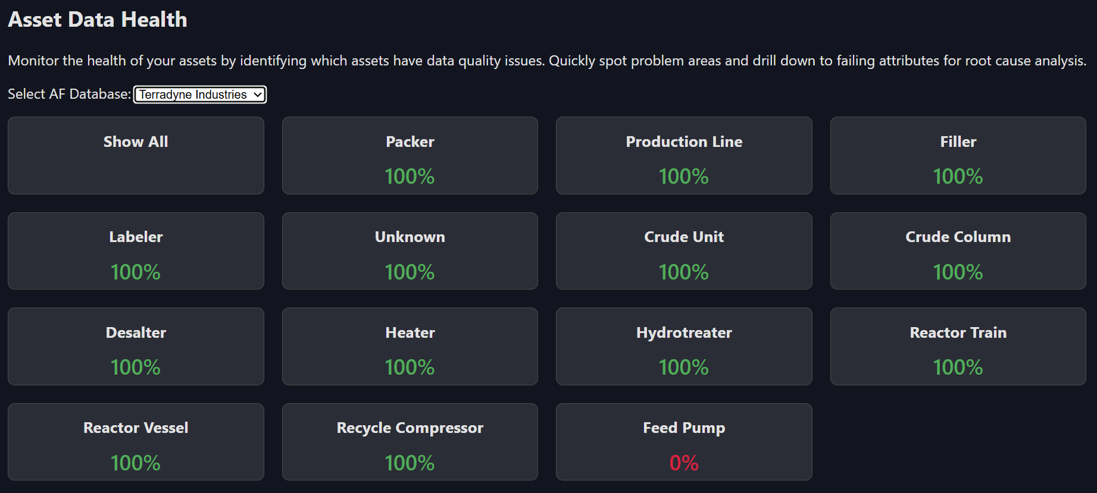Click the Desalter asset tile
The image size is (1097, 493).
point(136,347)
